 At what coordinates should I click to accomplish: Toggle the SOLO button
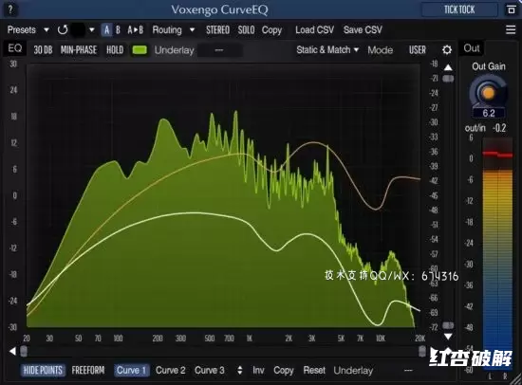click(x=246, y=30)
